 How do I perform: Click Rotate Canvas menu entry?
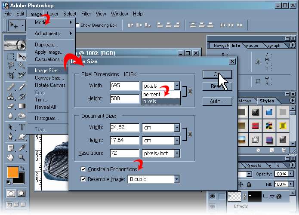click(x=50, y=85)
